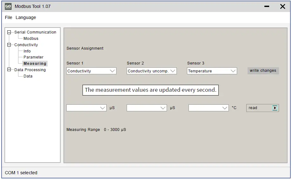Open Sensor 3 Temperature dropdown
Screen dimensions: 292x179
(212, 71)
